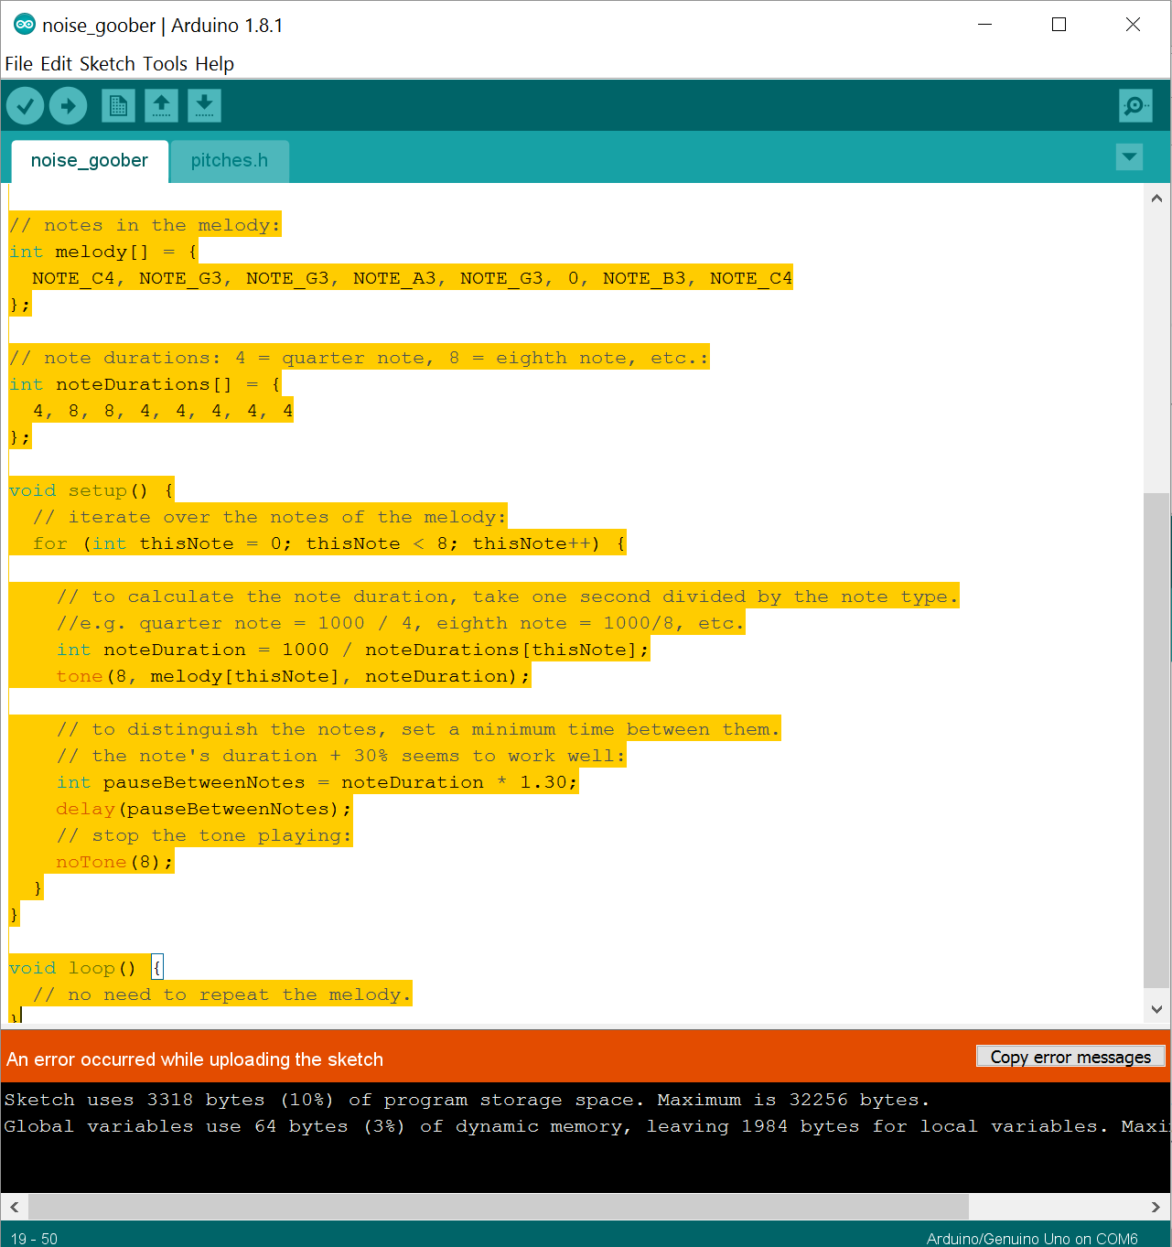
Task: Open the File menu
Action: tap(18, 64)
